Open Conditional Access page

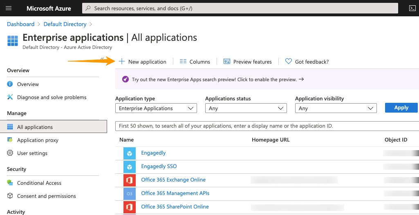39,183
